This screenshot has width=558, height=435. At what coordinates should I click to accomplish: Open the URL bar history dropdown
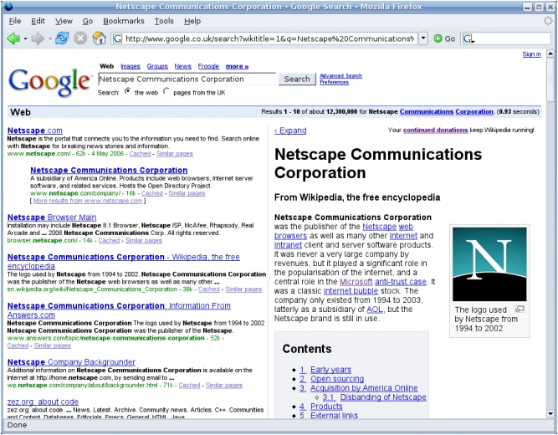click(x=423, y=38)
